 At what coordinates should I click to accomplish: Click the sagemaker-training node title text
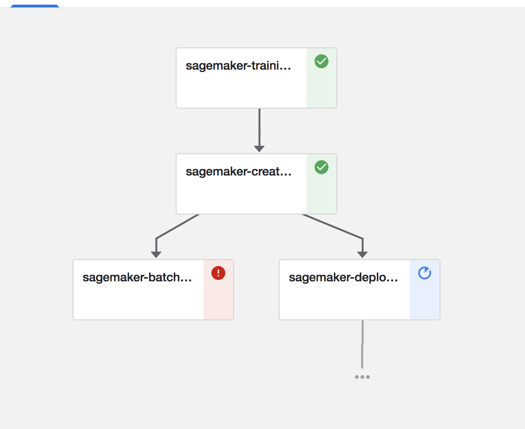238,65
